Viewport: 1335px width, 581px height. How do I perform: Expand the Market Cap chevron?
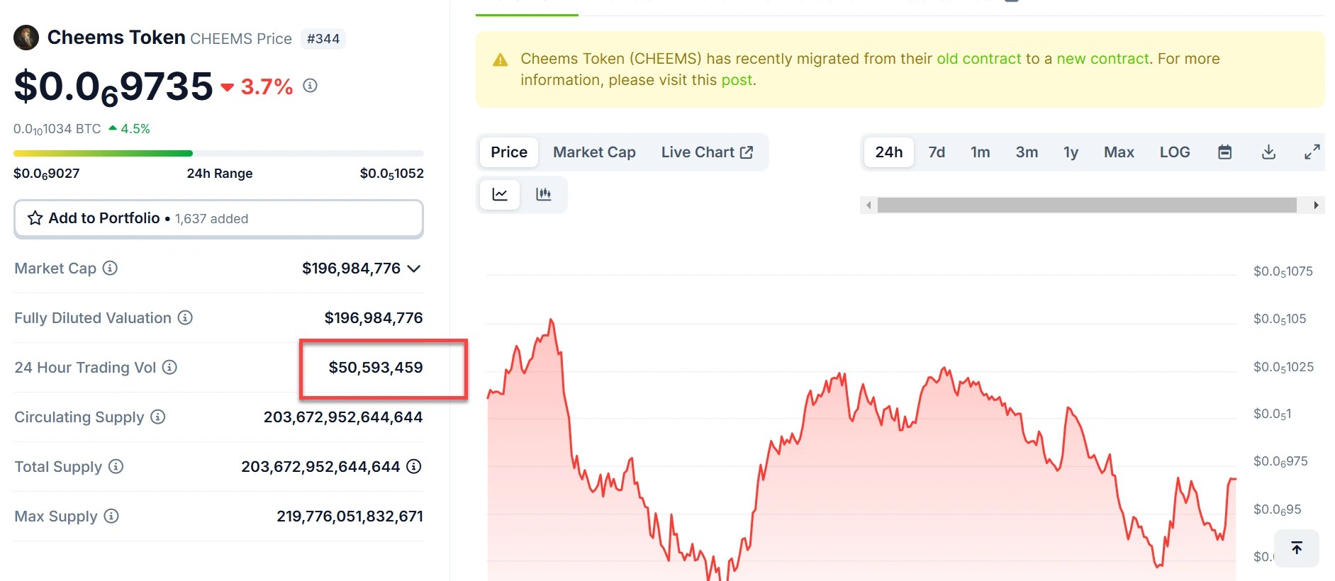(415, 269)
